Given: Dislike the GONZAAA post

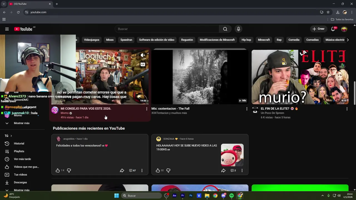Looking at the screenshot, I should 168,170.
